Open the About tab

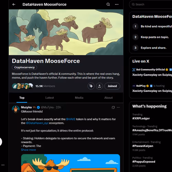(x=108, y=98)
